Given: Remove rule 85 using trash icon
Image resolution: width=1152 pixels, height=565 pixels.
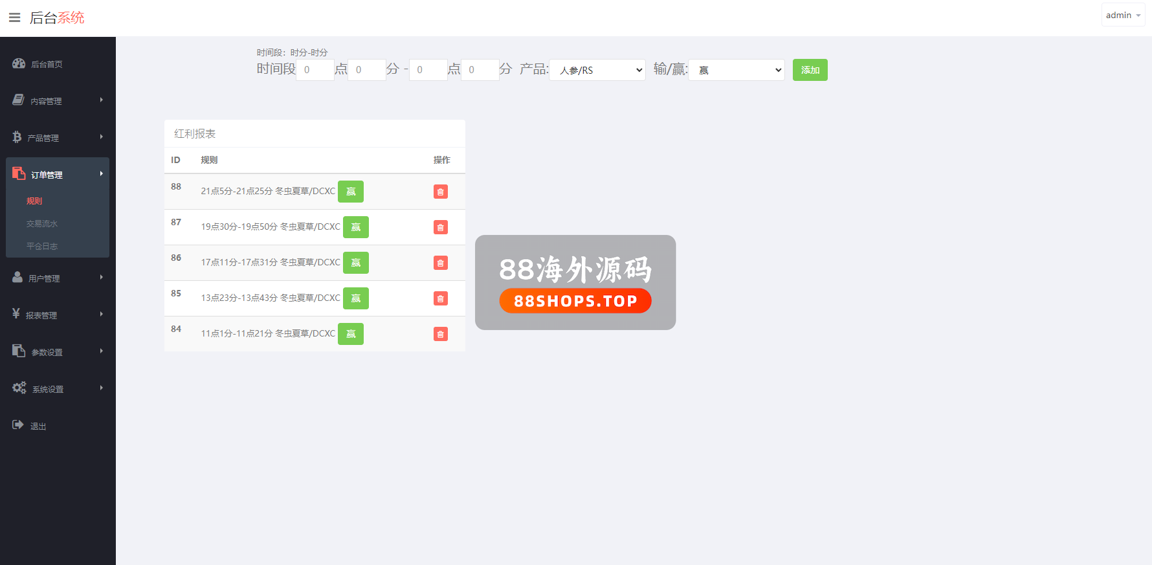Looking at the screenshot, I should [x=440, y=298].
